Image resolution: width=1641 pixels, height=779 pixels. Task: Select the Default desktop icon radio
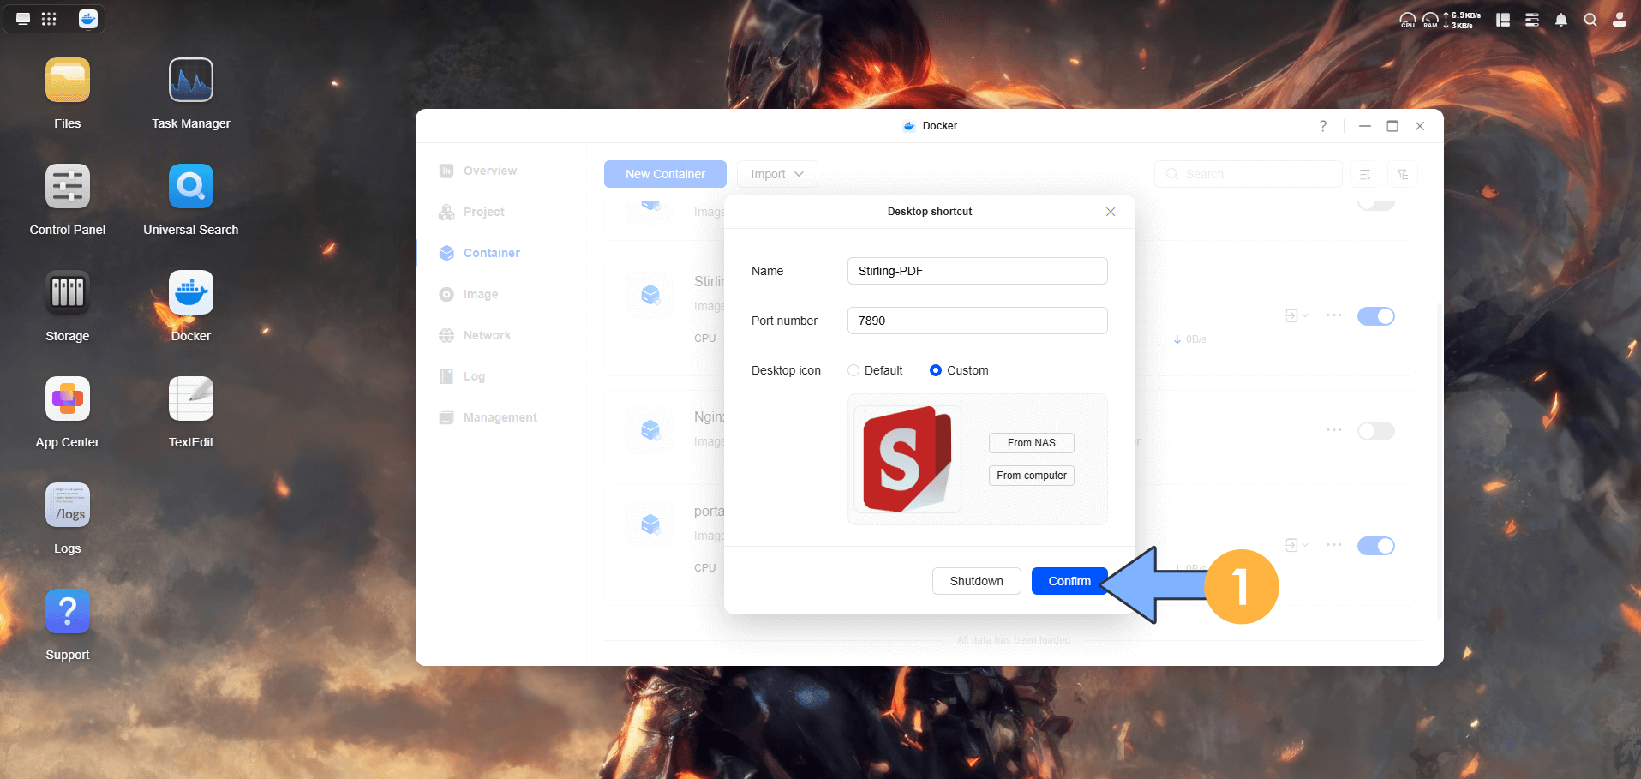click(x=853, y=370)
